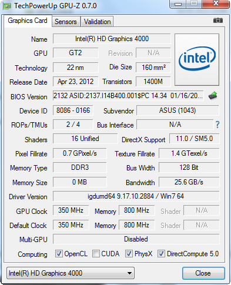Viewport: 231px width, 285px height.
Task: Click the camera screenshot icon
Action: tap(218, 21)
